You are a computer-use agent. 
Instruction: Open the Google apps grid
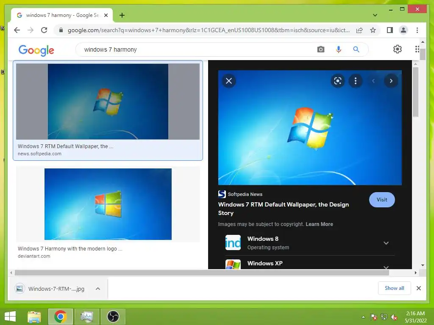[417, 49]
